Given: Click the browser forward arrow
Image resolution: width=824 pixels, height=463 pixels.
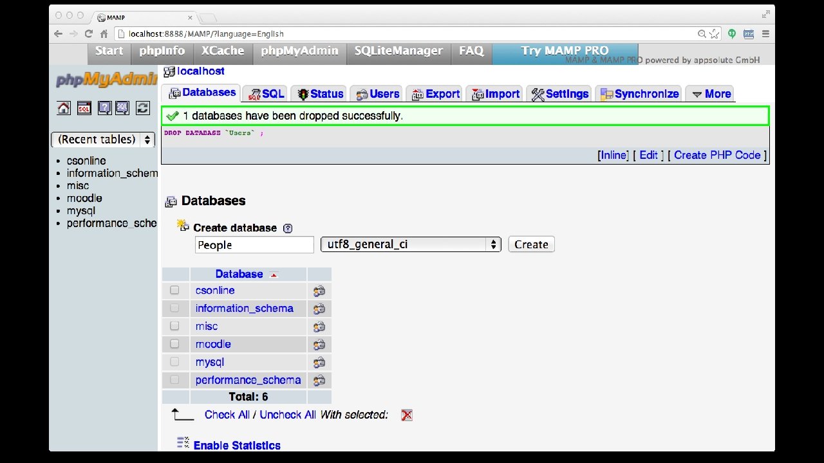Looking at the screenshot, I should pos(73,34).
